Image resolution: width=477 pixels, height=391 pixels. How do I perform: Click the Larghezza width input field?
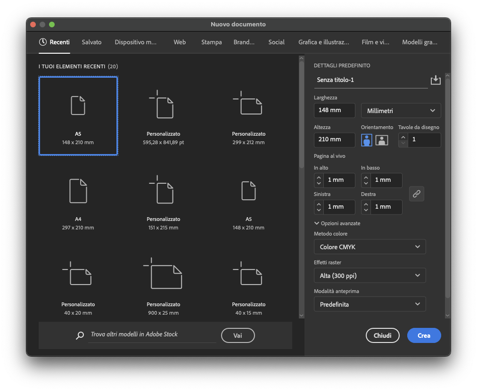point(334,111)
